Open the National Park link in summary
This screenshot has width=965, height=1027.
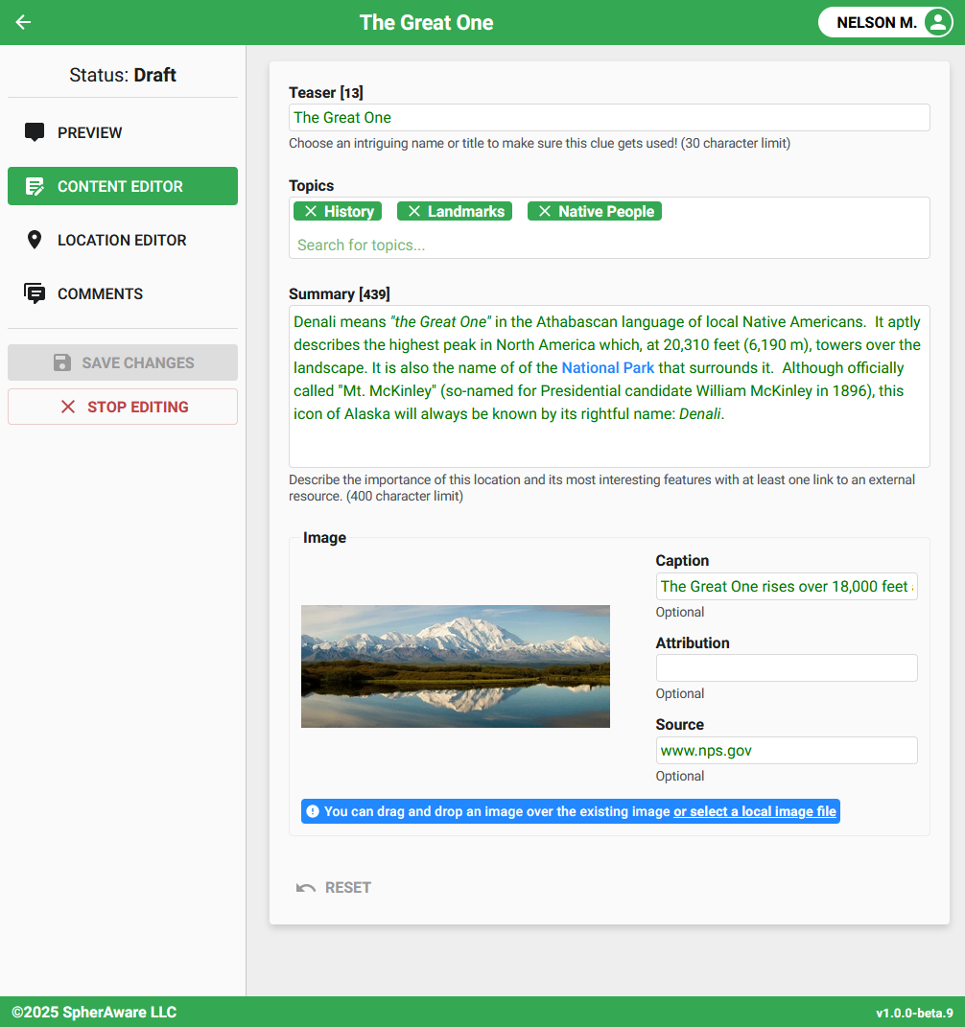click(x=608, y=367)
